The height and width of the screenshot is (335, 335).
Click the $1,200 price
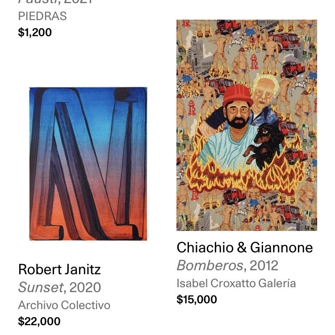[35, 33]
